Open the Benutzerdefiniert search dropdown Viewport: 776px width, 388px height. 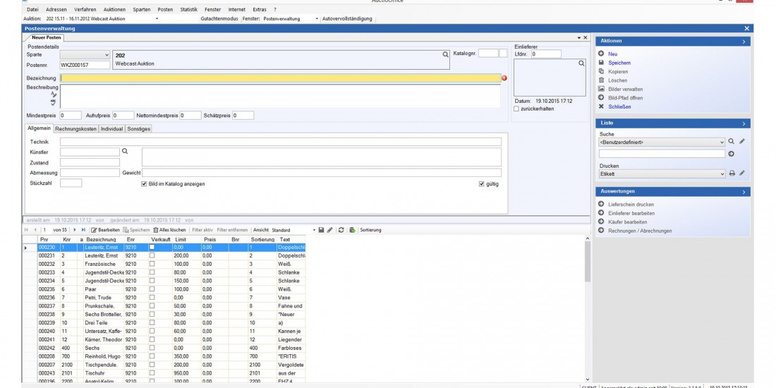click(x=722, y=142)
